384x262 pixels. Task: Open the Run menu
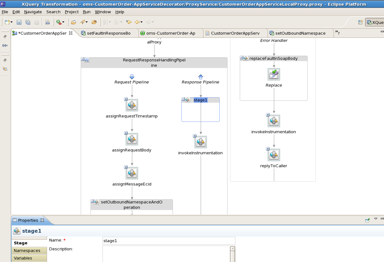coord(87,12)
